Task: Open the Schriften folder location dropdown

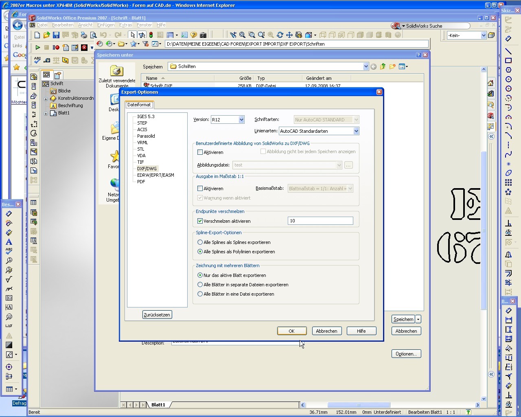Action: click(366, 66)
